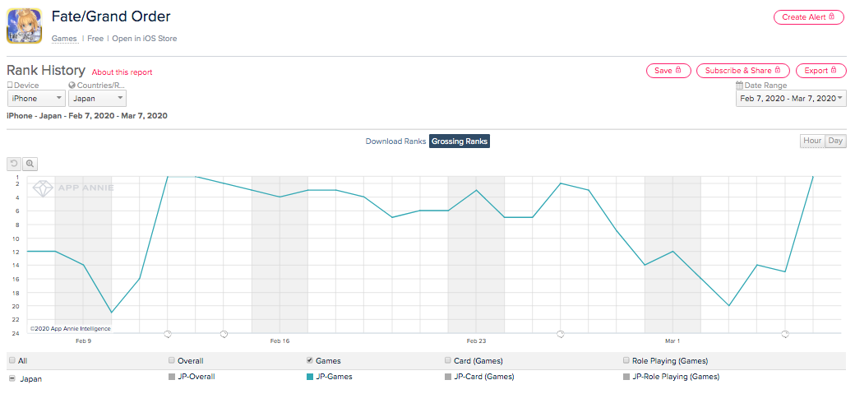This screenshot has width=855, height=394.
Task: Click the globe icon next to Countries
Action: click(72, 86)
